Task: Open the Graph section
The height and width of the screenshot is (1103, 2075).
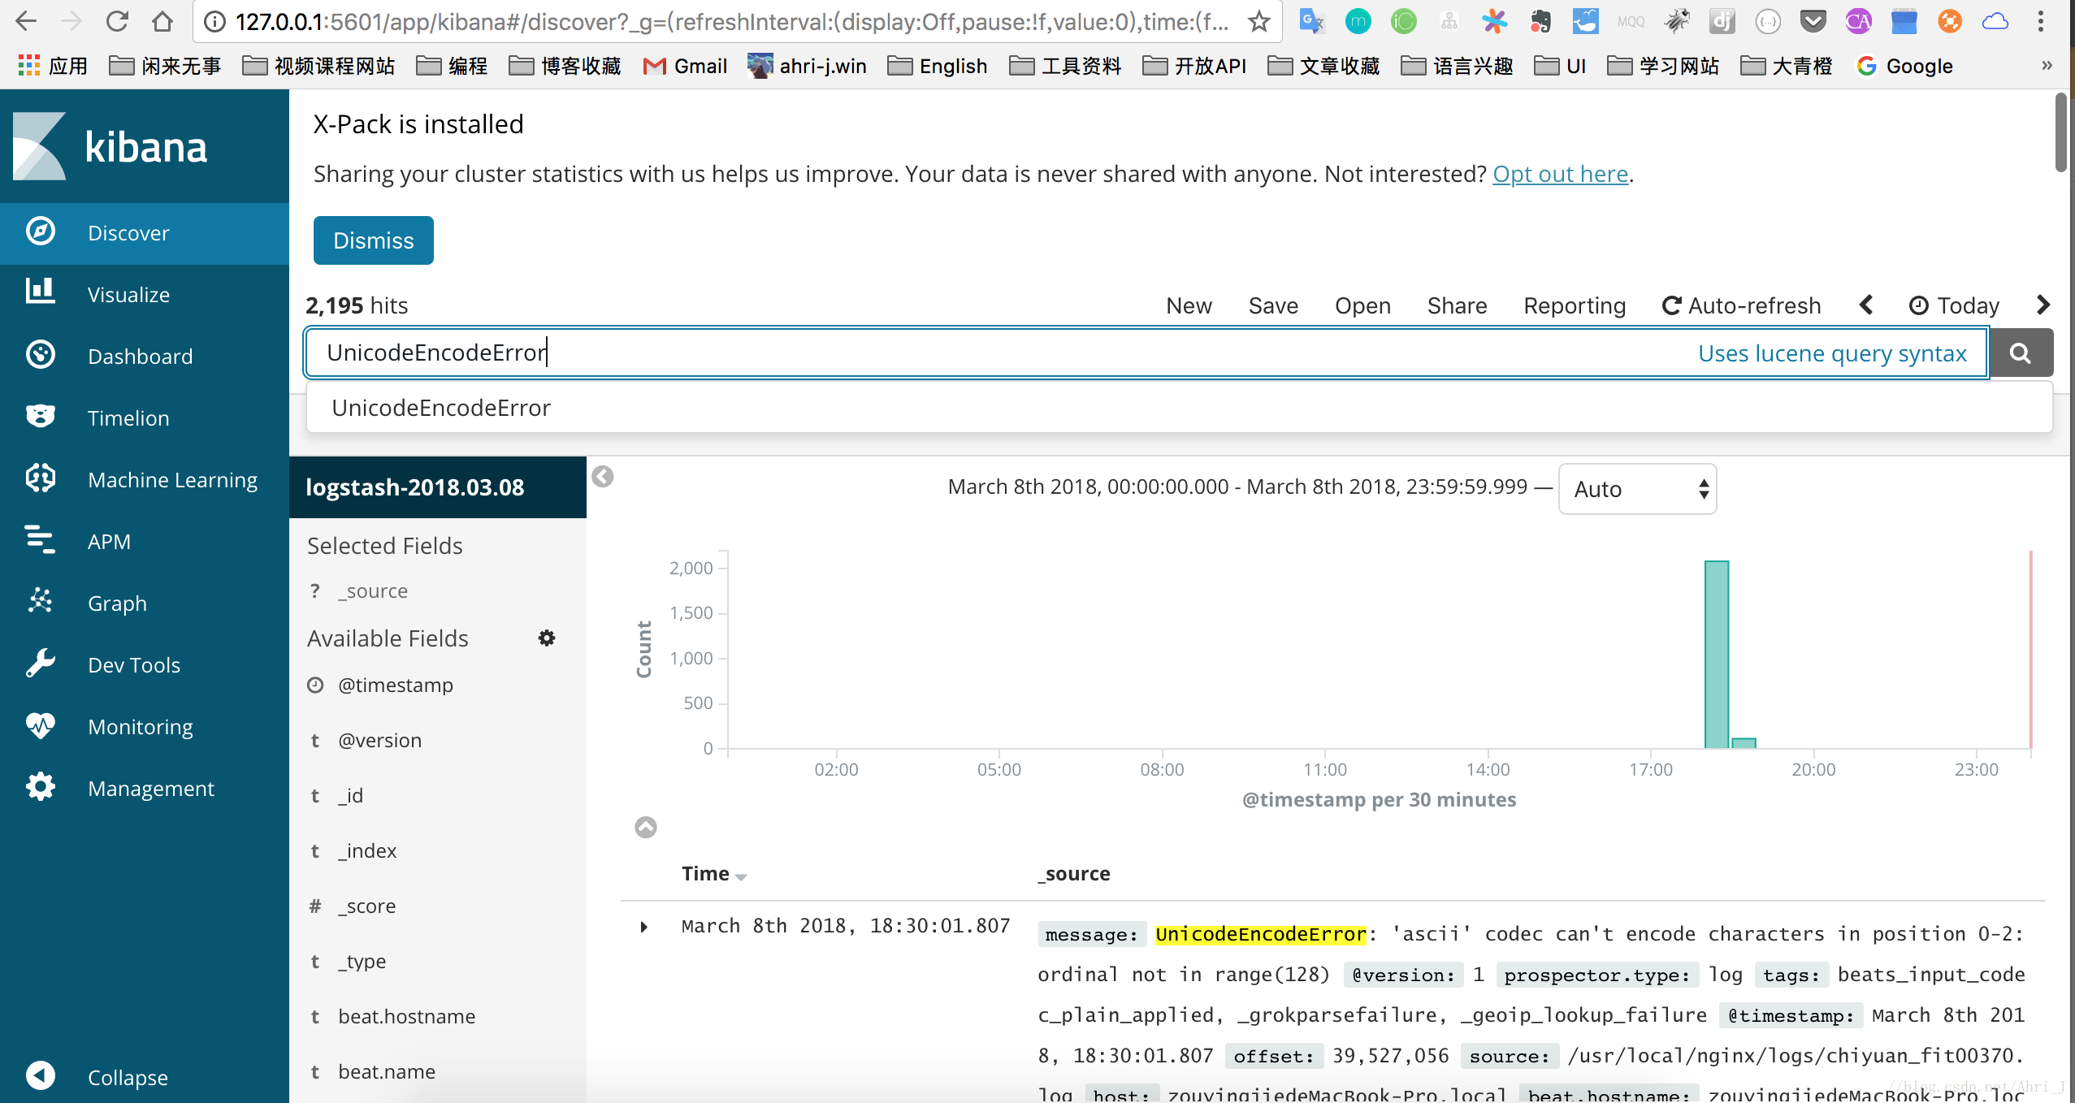Action: pos(145,603)
